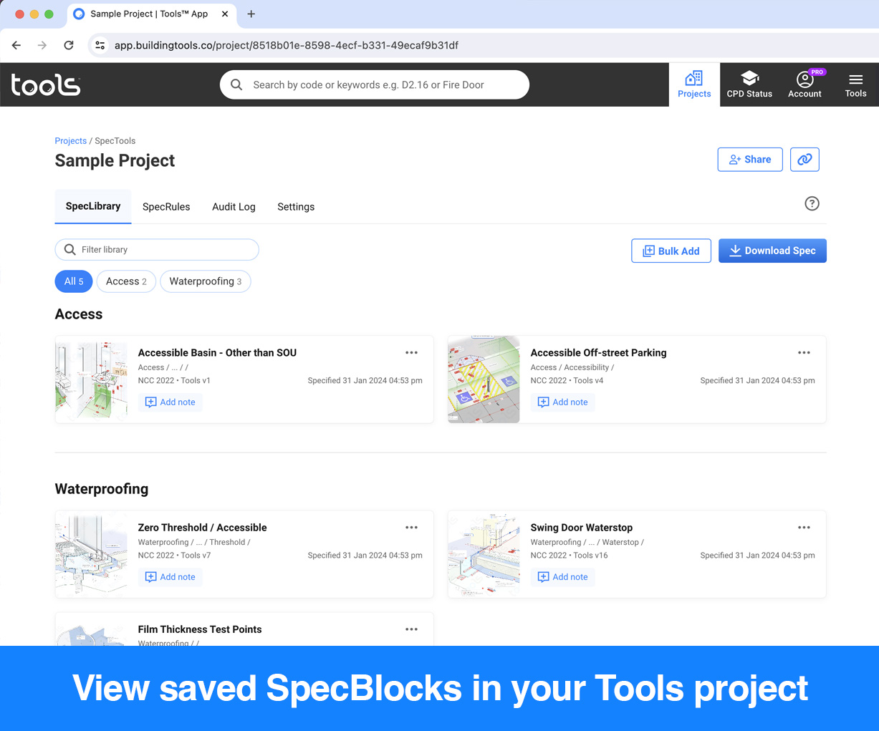The width and height of the screenshot is (879, 731).
Task: Open the Account profile icon
Action: coord(804,79)
